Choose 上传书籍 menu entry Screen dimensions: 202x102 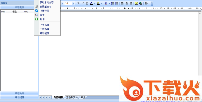(x=44, y=25)
